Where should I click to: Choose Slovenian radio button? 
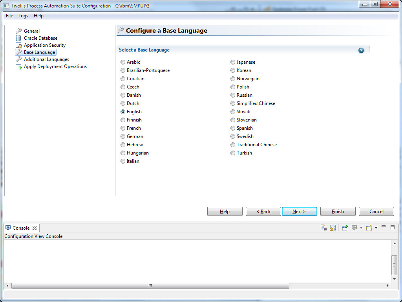[232, 120]
